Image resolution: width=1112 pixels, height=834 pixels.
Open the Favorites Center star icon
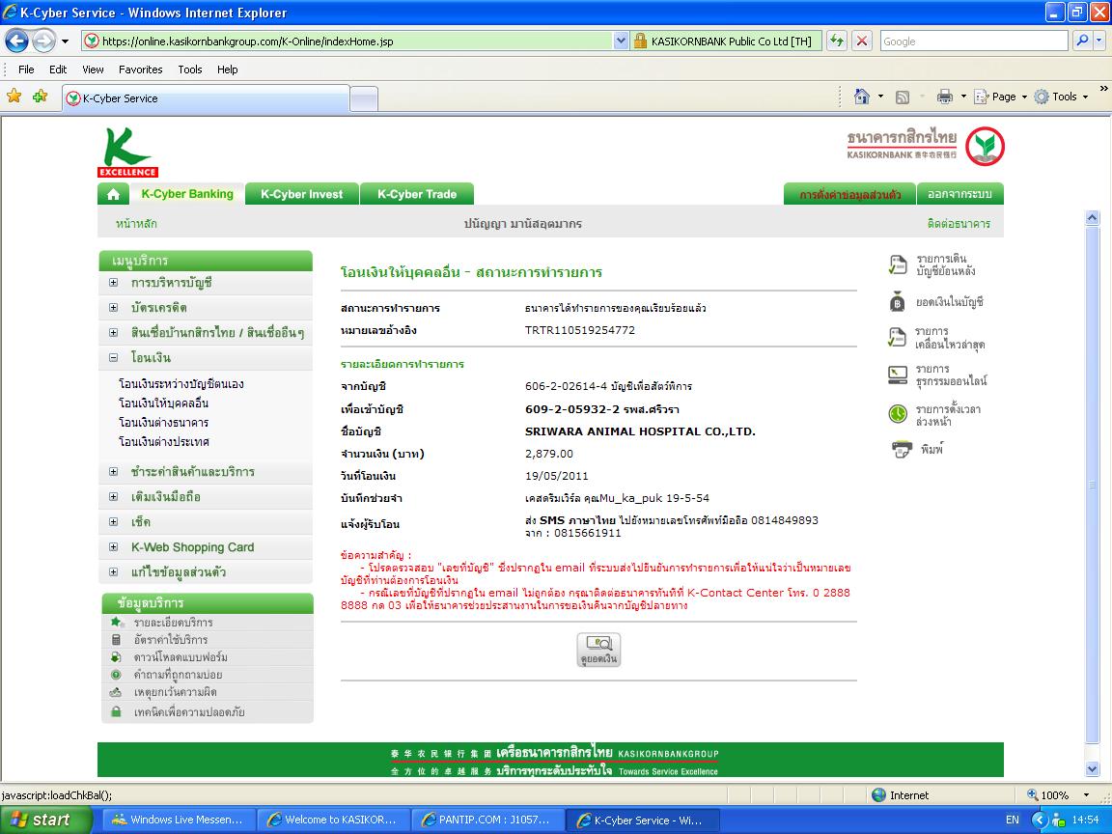pyautogui.click(x=14, y=96)
